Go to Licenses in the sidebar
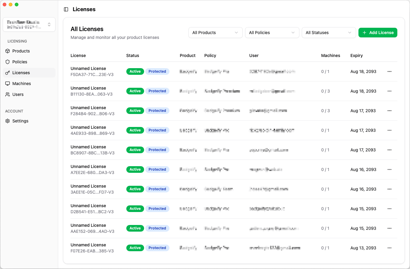The image size is (410, 269). click(x=29, y=73)
